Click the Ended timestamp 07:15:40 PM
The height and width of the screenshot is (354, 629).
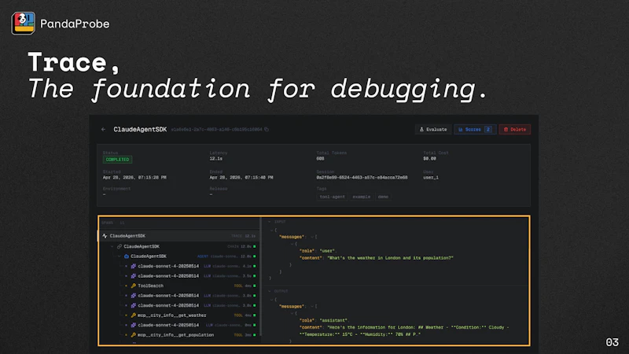(x=241, y=178)
